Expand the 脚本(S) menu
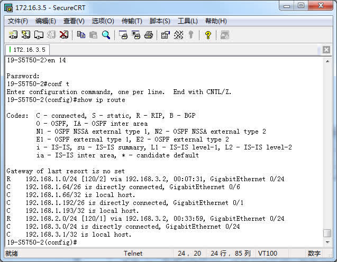The width and height of the screenshot is (337, 262). (160, 21)
